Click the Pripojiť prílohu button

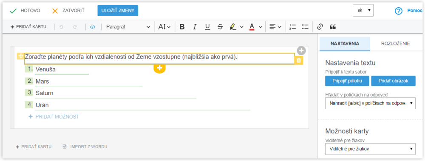(347, 81)
